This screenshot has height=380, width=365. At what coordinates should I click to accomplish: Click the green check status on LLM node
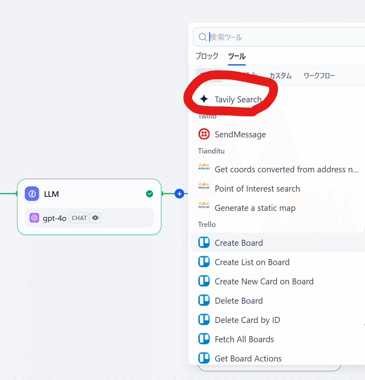pyautogui.click(x=149, y=194)
